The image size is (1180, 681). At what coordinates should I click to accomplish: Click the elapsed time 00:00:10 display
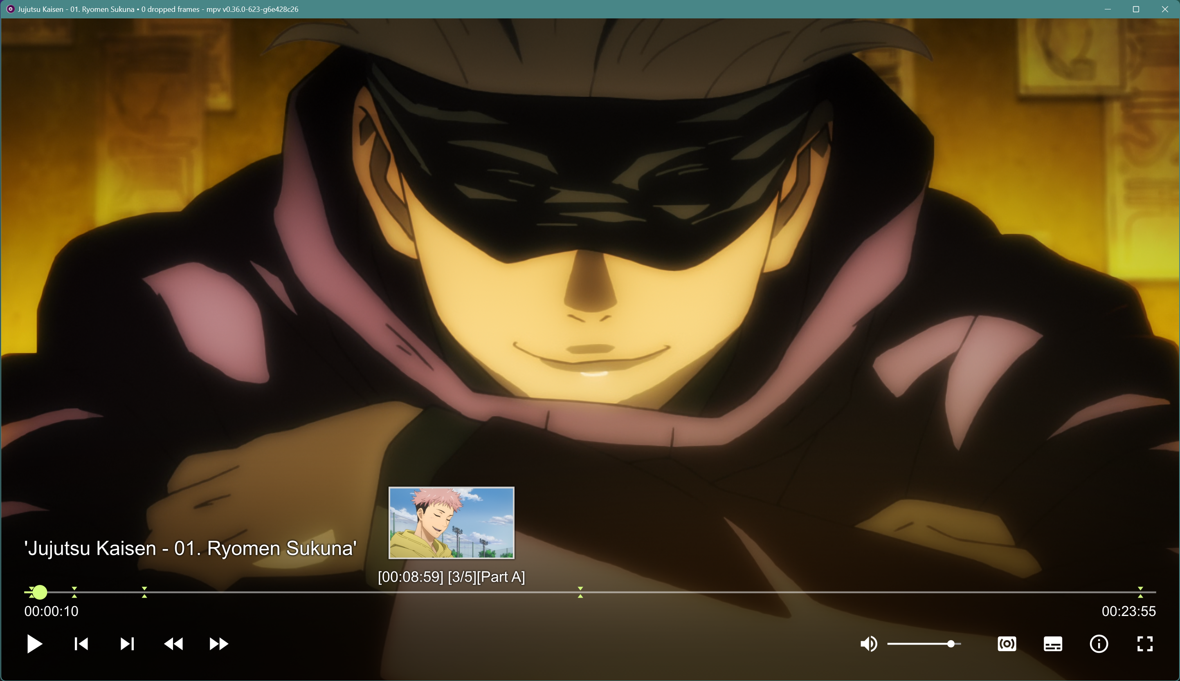coord(52,612)
